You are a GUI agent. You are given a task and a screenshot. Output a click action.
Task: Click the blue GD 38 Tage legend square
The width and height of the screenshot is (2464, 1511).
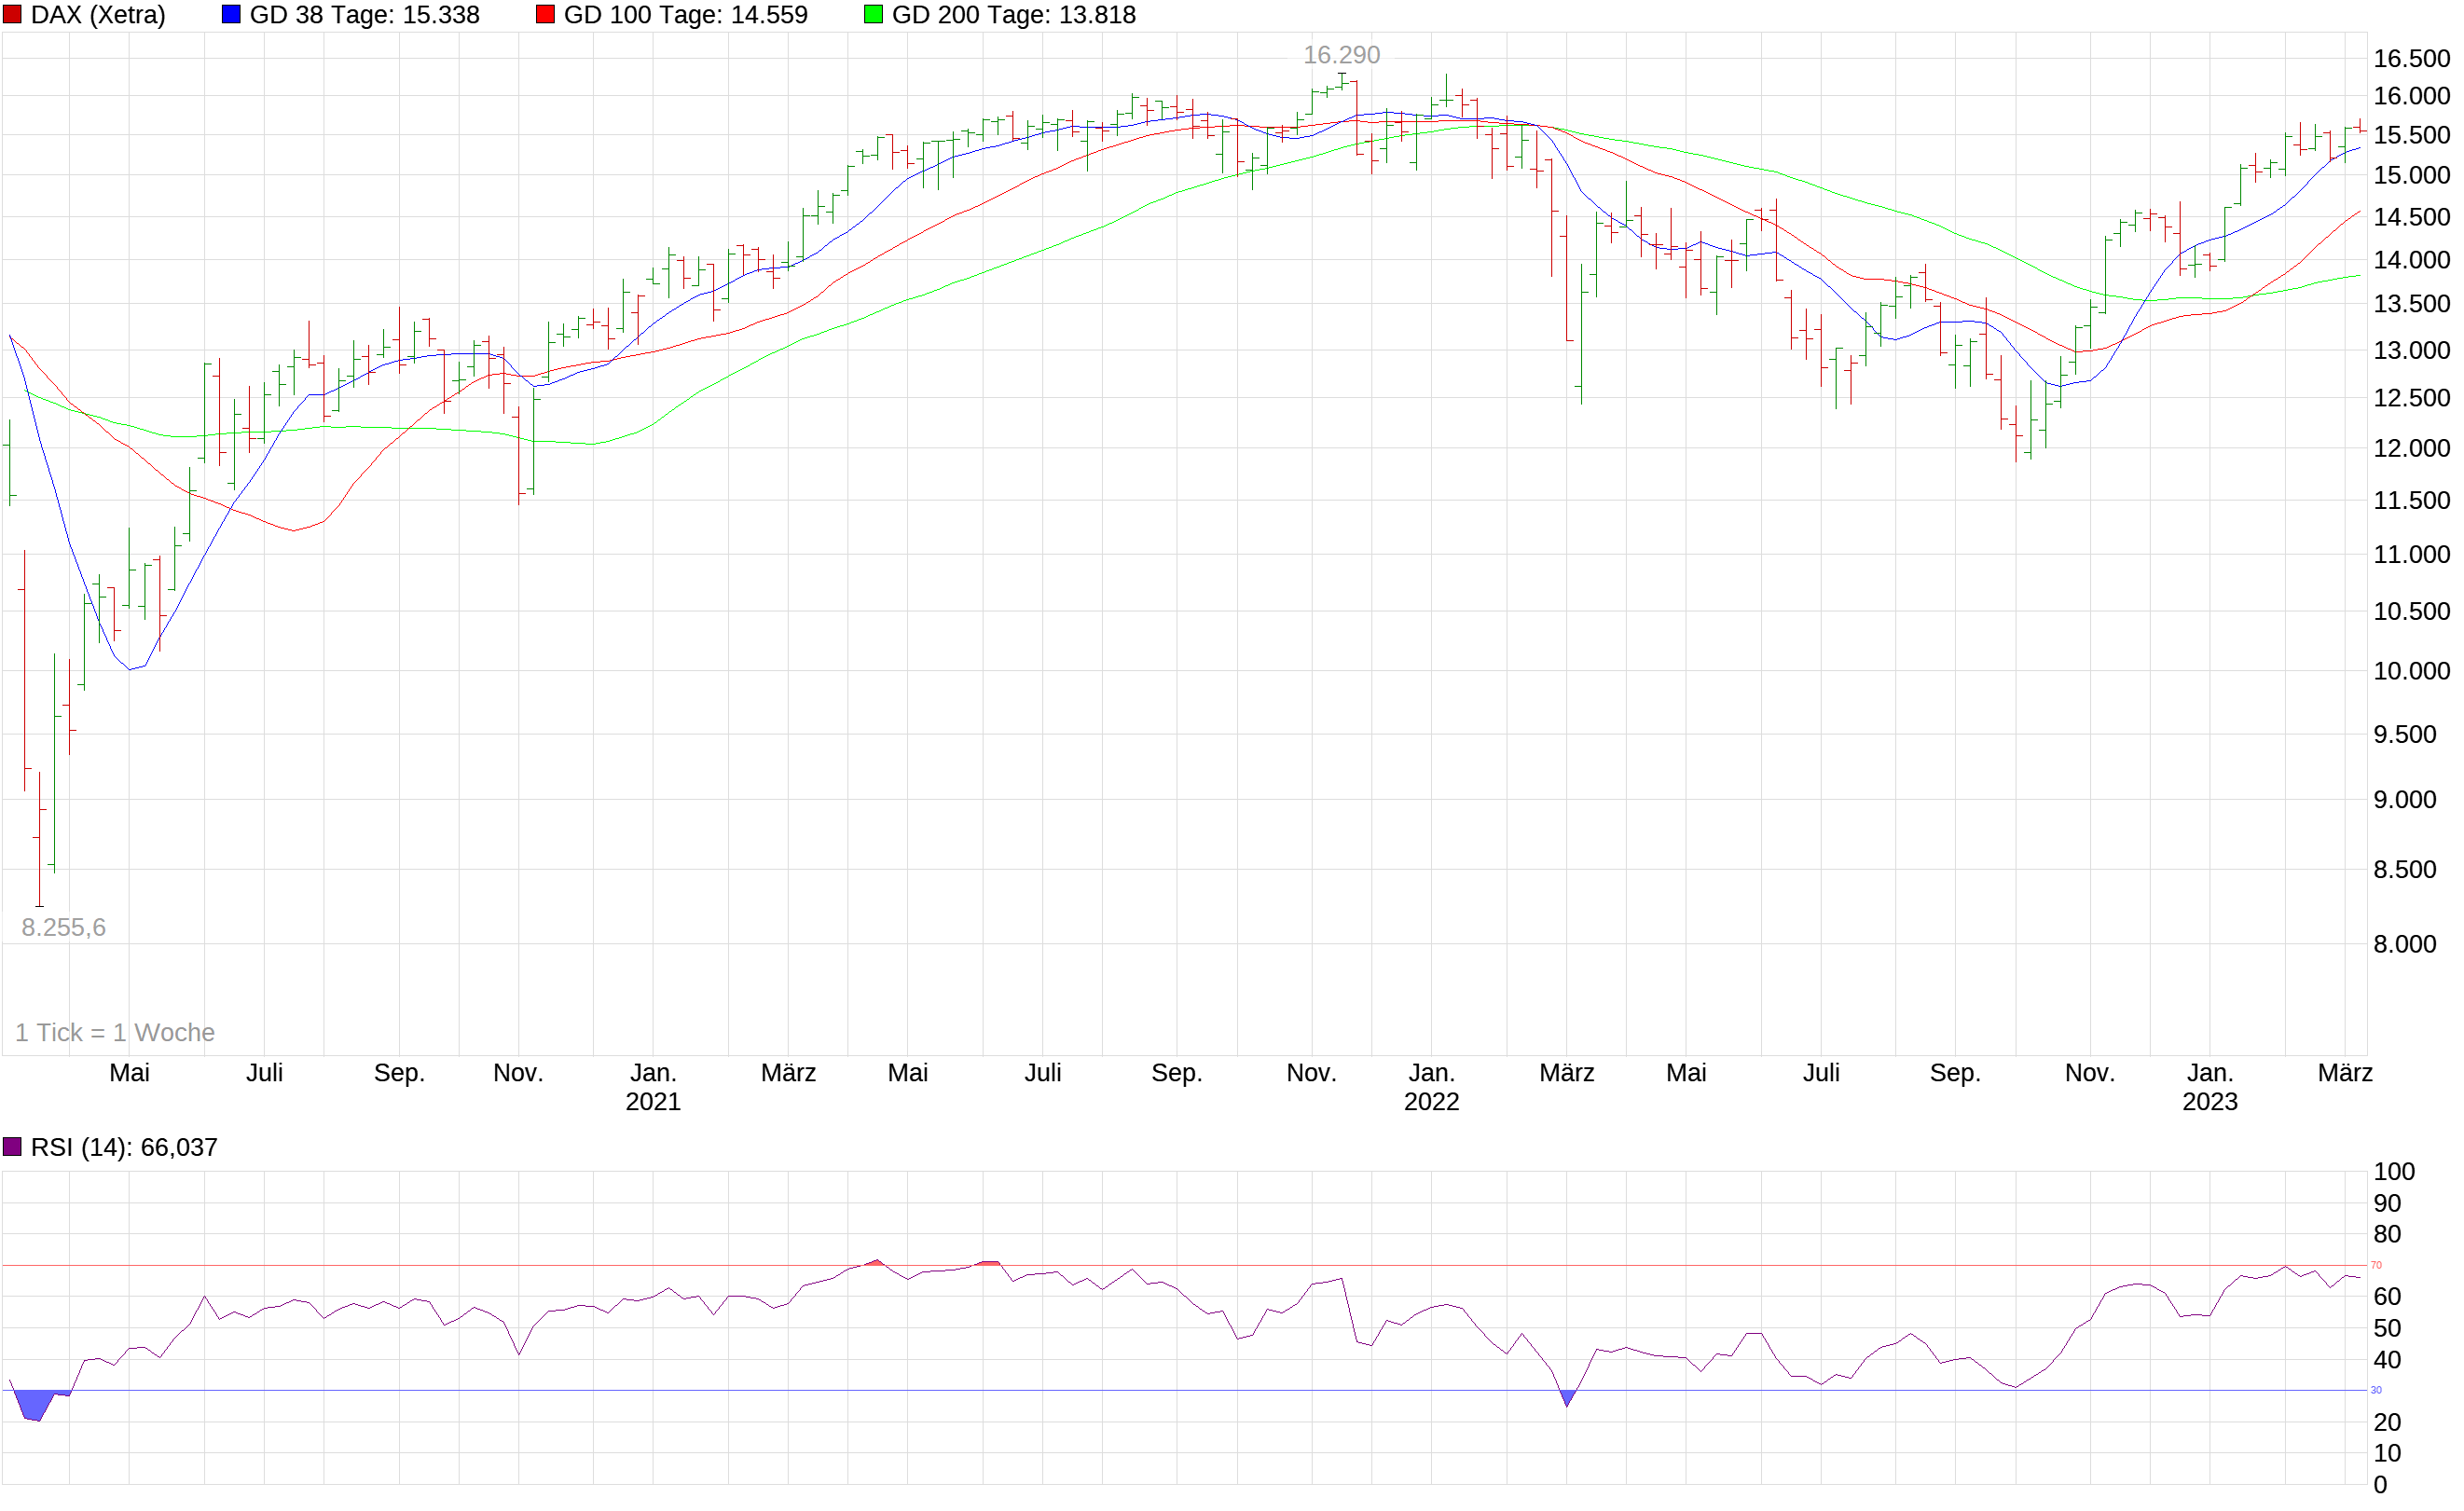(x=230, y=14)
